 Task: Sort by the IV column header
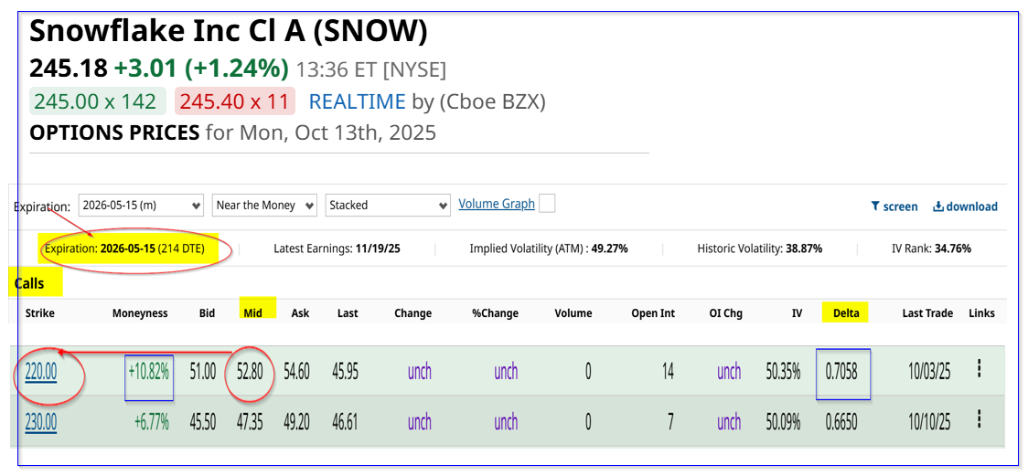point(797,313)
